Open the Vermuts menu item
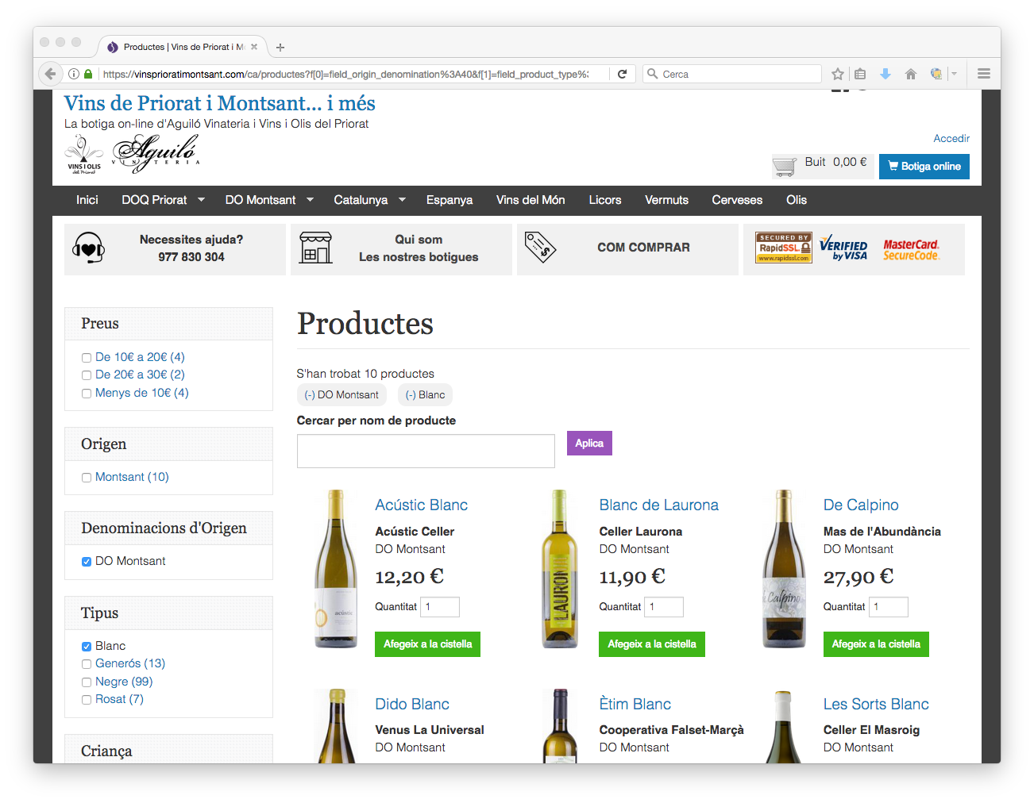1034x803 pixels. [x=666, y=200]
